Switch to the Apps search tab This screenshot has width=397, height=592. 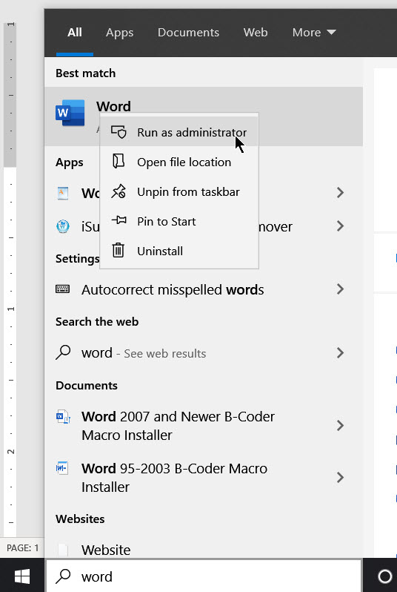[x=119, y=33]
